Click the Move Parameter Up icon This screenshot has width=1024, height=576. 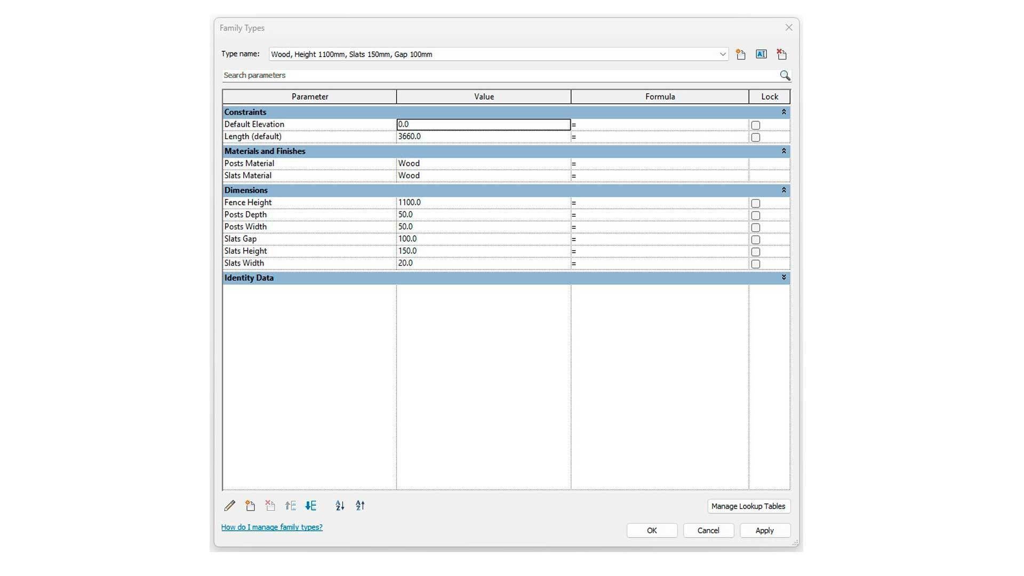pos(291,506)
